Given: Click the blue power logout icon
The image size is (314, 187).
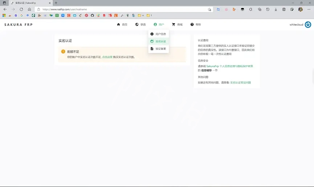Looking at the screenshot, I should coord(308,25).
